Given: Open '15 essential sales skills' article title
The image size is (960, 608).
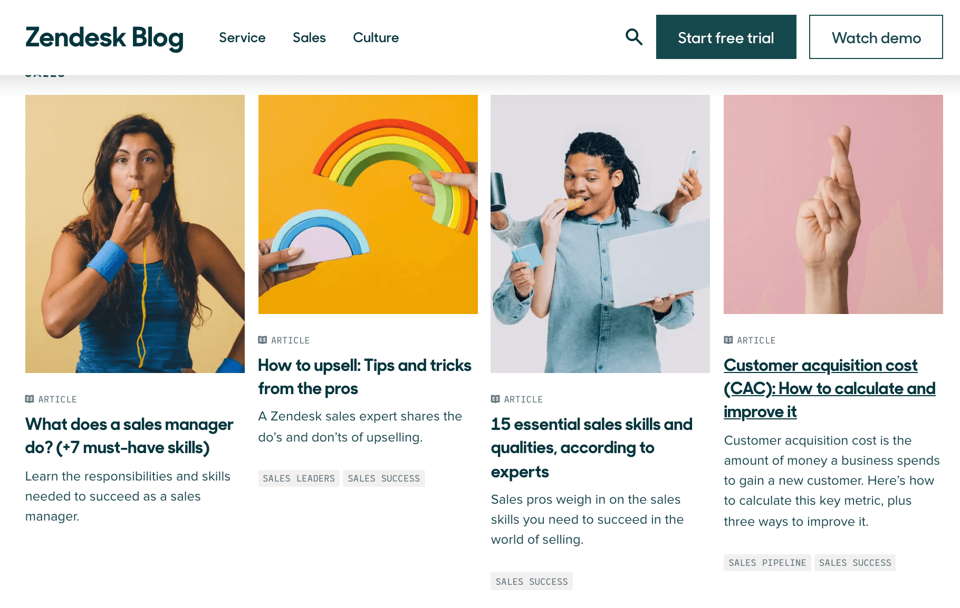Looking at the screenshot, I should coord(592,448).
